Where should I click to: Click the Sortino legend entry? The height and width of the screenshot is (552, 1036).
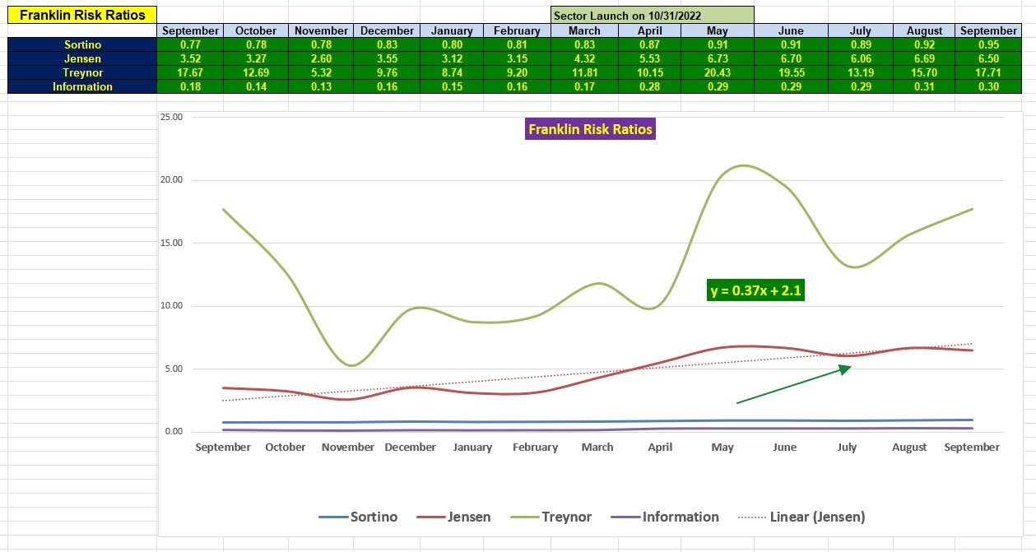(358, 517)
